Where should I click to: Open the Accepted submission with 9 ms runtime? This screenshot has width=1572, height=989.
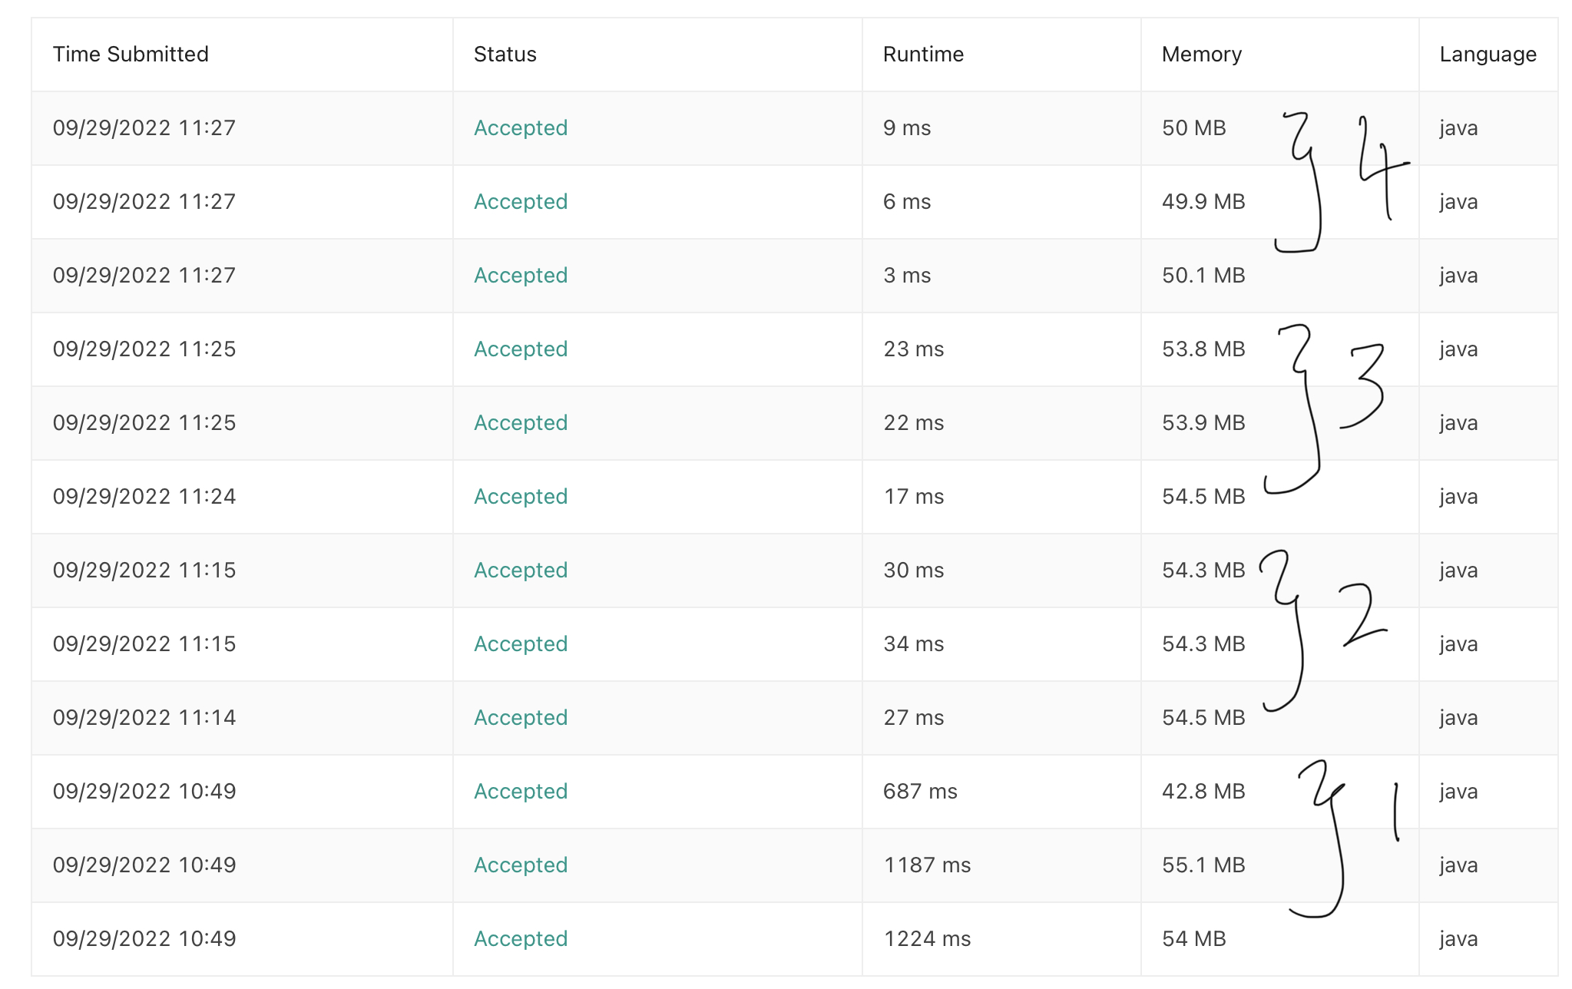tap(521, 128)
